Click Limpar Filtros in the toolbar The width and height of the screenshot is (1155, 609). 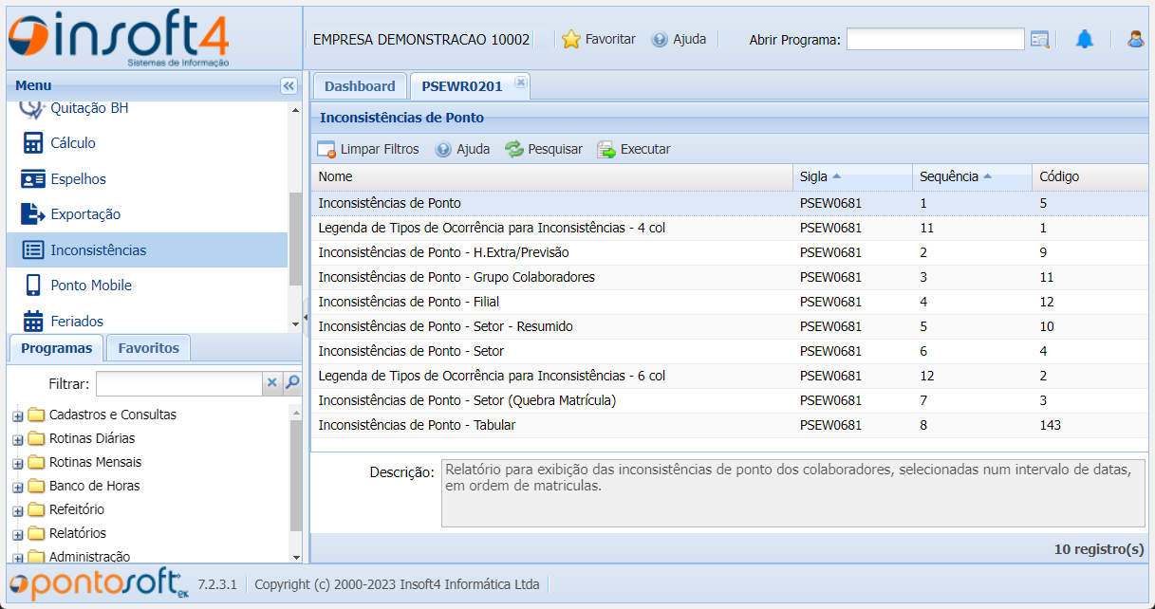point(368,149)
